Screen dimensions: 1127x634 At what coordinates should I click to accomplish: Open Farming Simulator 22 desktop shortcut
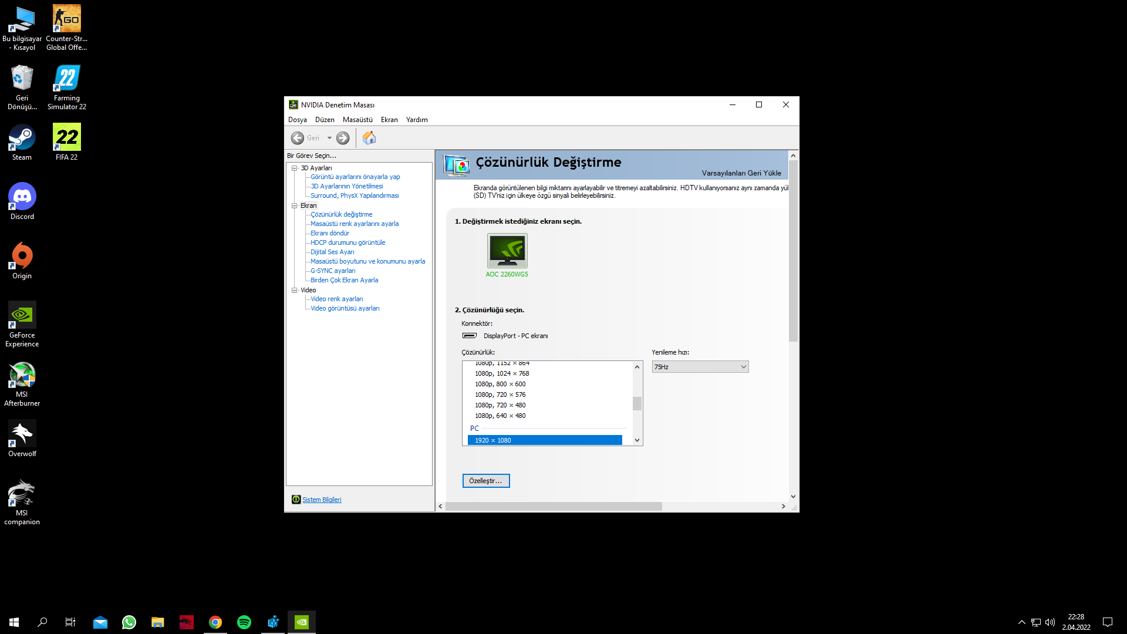pyautogui.click(x=67, y=87)
